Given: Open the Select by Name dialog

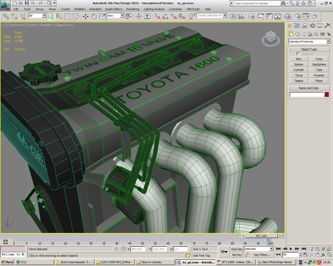Looking at the screenshot, I should pyautogui.click(x=59, y=16).
